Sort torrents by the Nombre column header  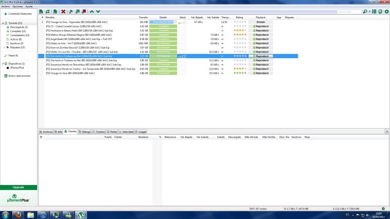coord(50,17)
